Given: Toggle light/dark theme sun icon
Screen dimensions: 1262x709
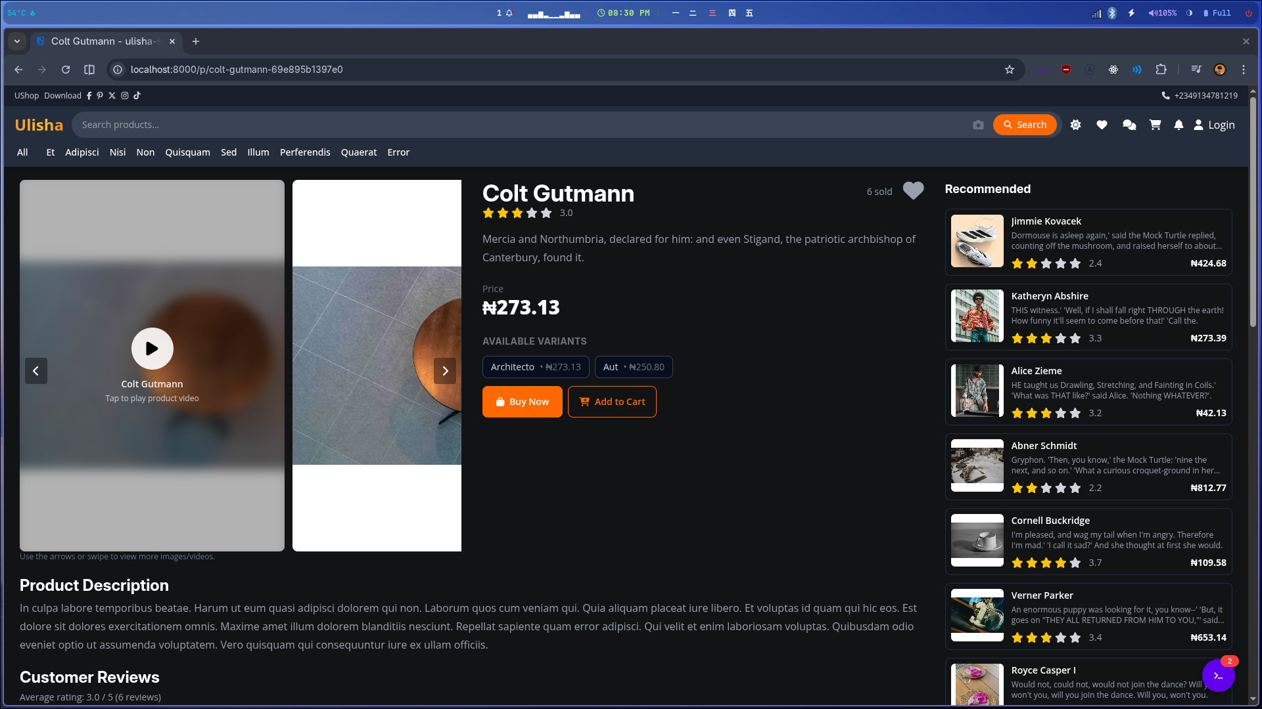Looking at the screenshot, I should [1075, 125].
